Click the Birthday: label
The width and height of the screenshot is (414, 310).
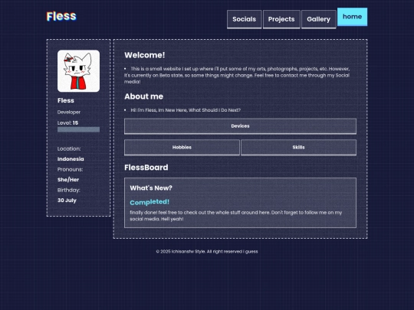click(x=69, y=190)
